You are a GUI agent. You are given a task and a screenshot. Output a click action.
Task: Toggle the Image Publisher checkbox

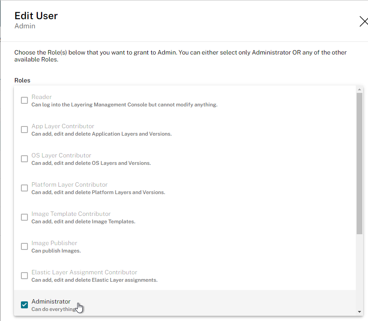pyautogui.click(x=24, y=246)
